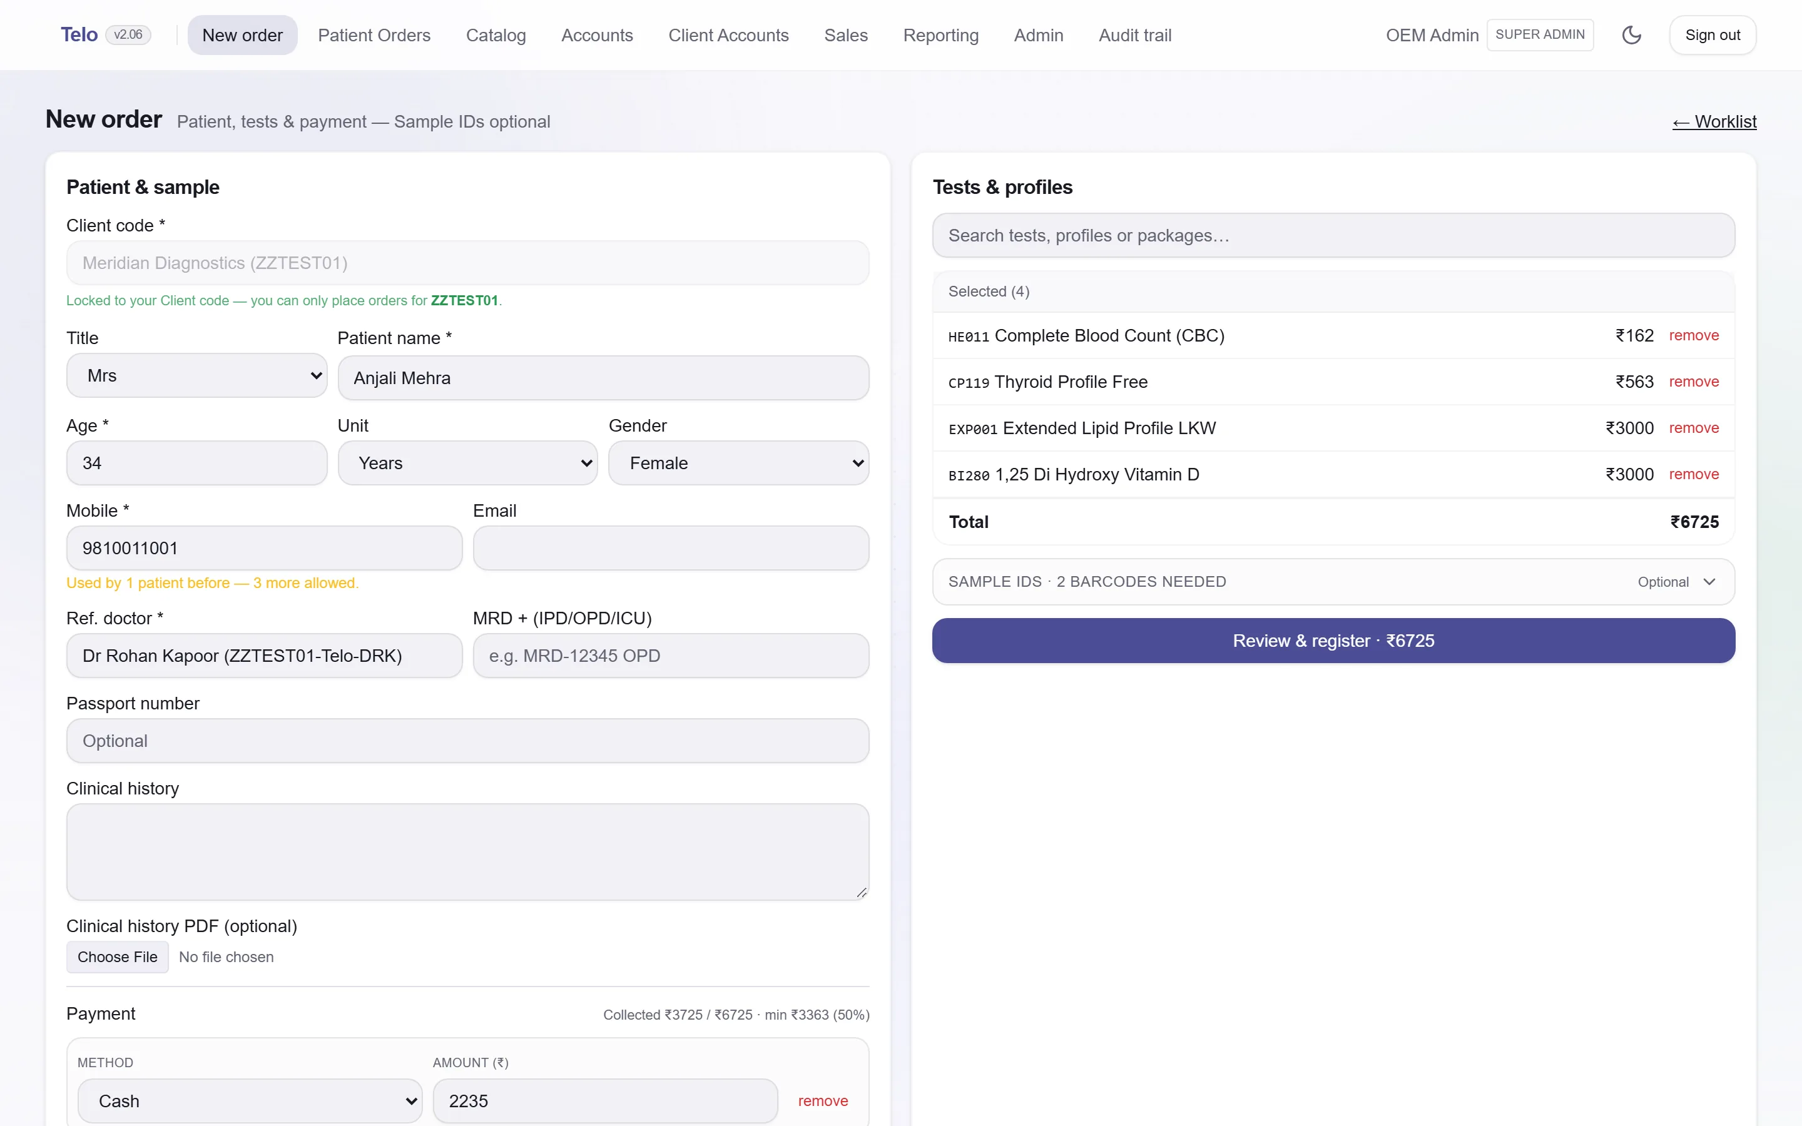Image resolution: width=1802 pixels, height=1126 pixels.
Task: Open the Reporting tab
Action: tap(940, 35)
